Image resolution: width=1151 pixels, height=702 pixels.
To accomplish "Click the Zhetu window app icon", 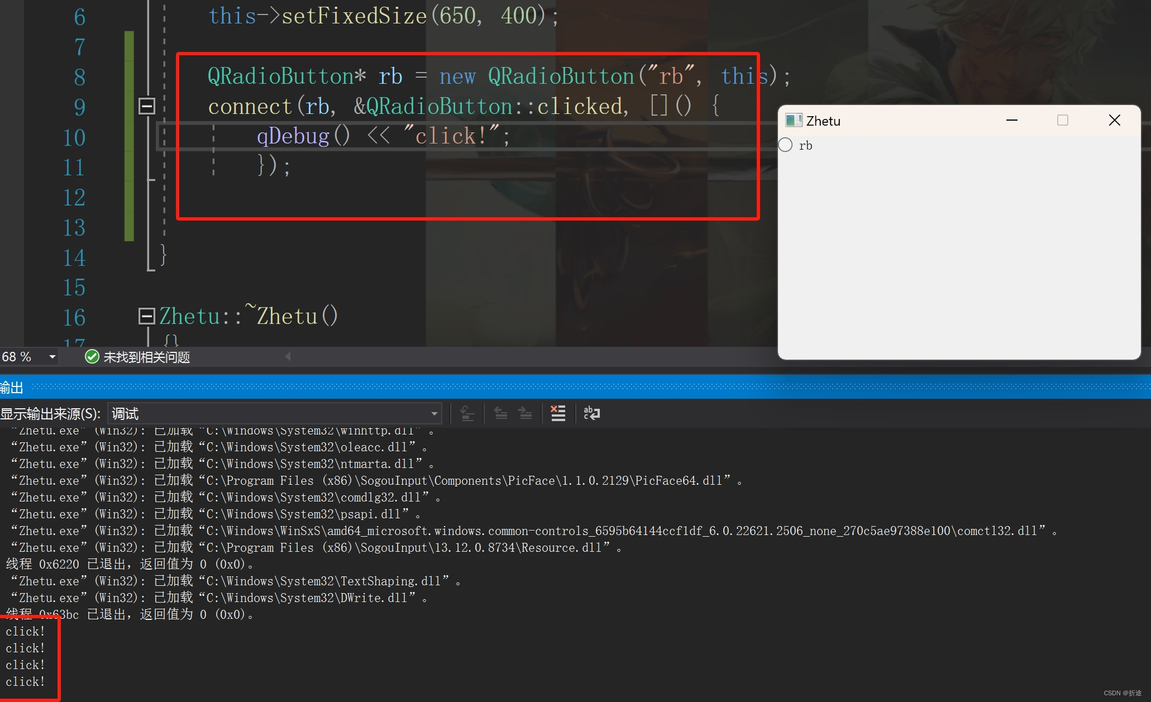I will (793, 121).
